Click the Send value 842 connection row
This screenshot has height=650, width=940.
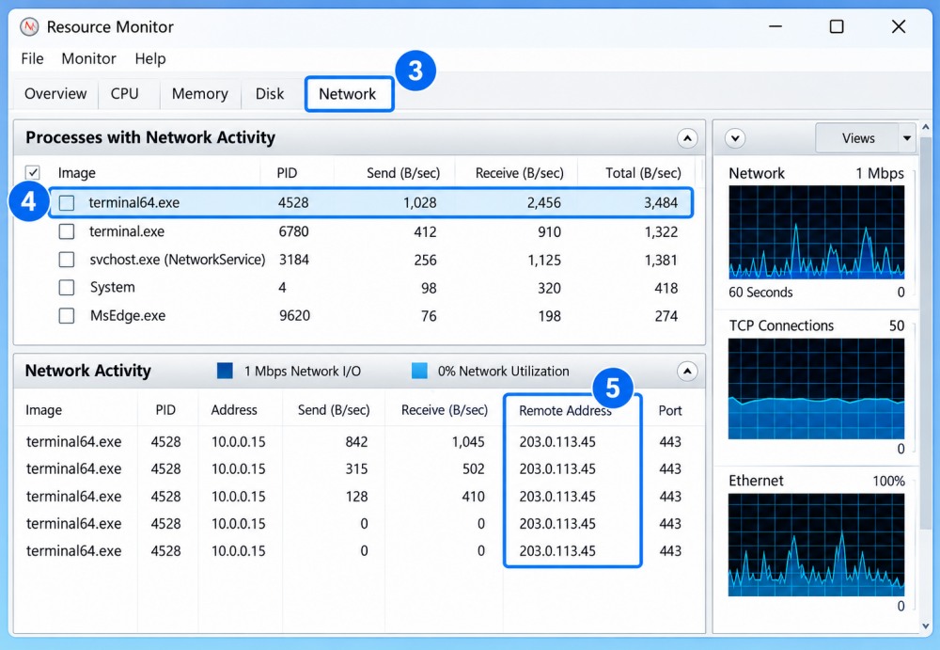356,442
